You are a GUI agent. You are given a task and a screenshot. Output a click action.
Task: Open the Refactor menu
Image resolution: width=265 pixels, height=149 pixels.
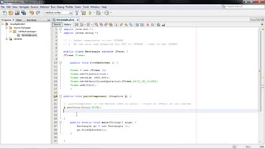pos(44,7)
